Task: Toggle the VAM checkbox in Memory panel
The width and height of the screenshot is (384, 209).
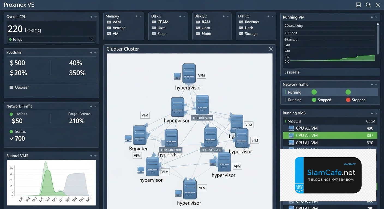Action: [x=109, y=22]
